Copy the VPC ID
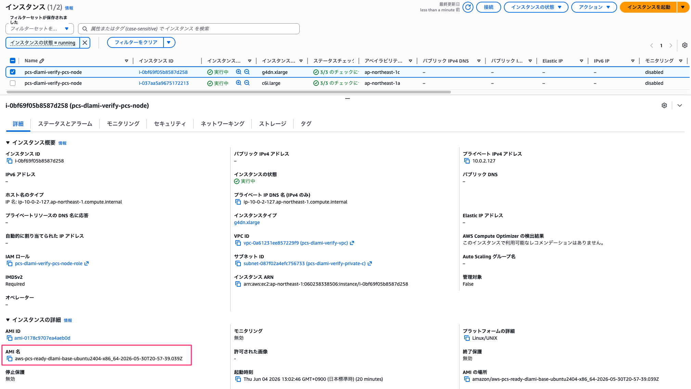691x389 pixels. point(238,243)
